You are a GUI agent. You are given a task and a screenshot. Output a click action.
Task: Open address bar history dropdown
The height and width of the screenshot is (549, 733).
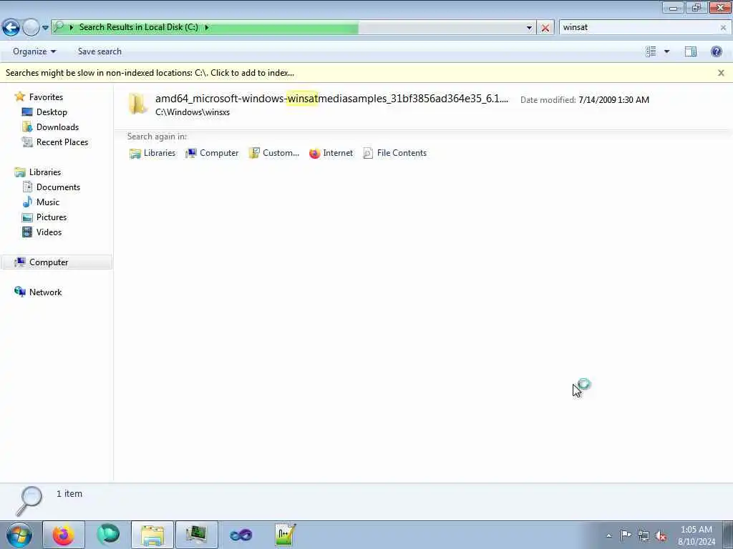(529, 28)
